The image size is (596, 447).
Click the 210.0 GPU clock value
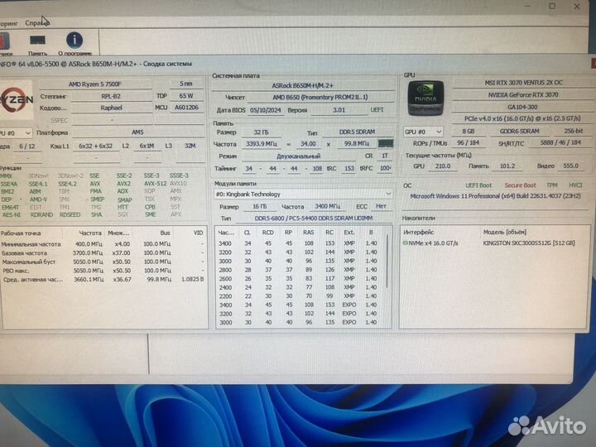tap(442, 166)
